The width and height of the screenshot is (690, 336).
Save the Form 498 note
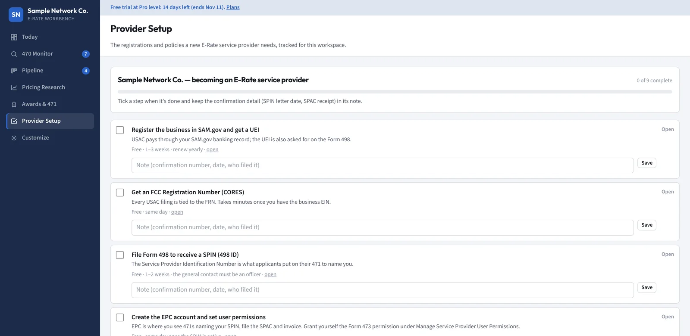(647, 287)
